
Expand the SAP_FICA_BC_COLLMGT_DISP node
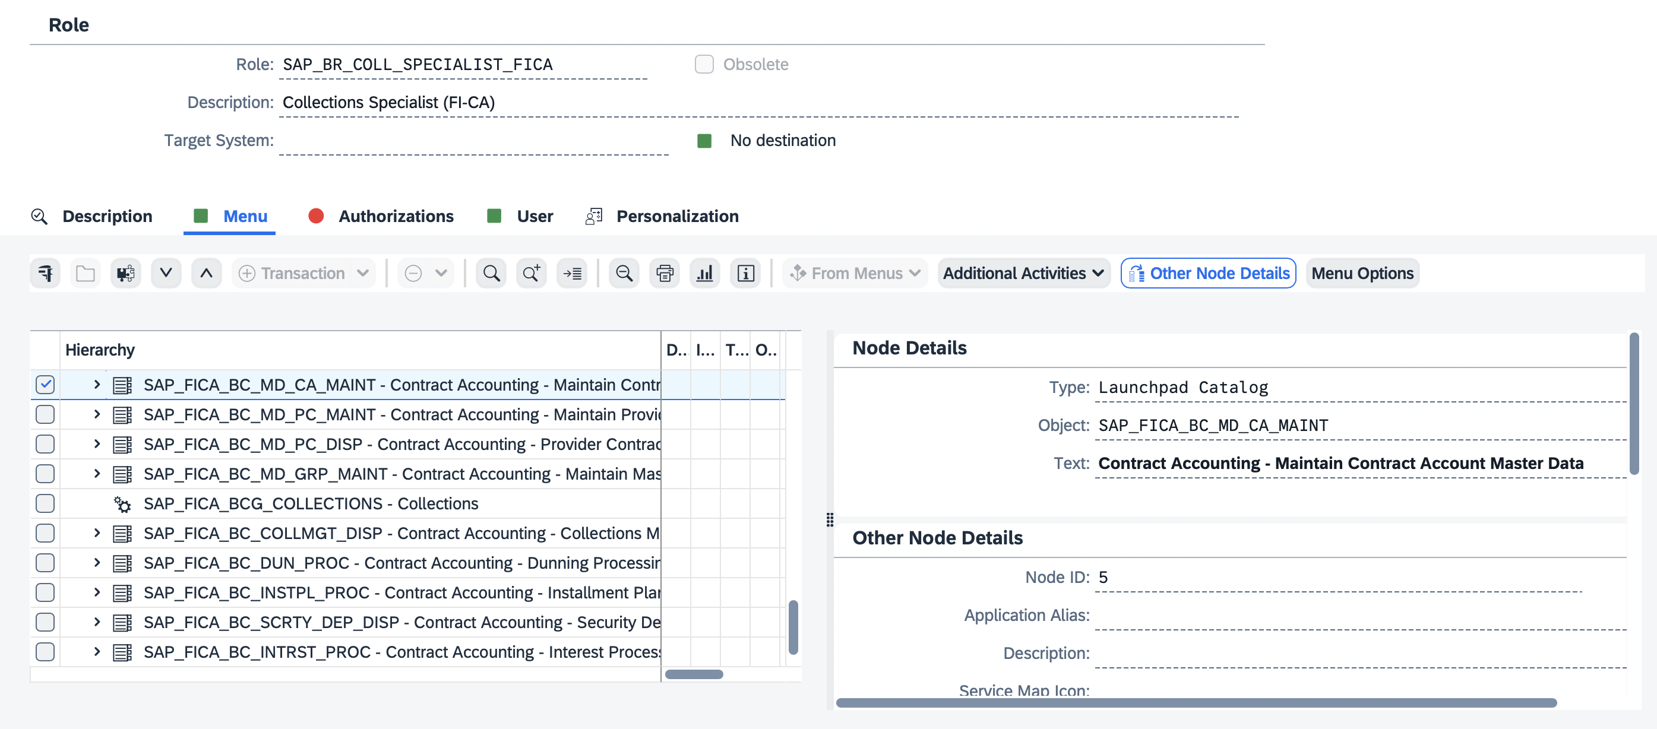click(x=97, y=533)
